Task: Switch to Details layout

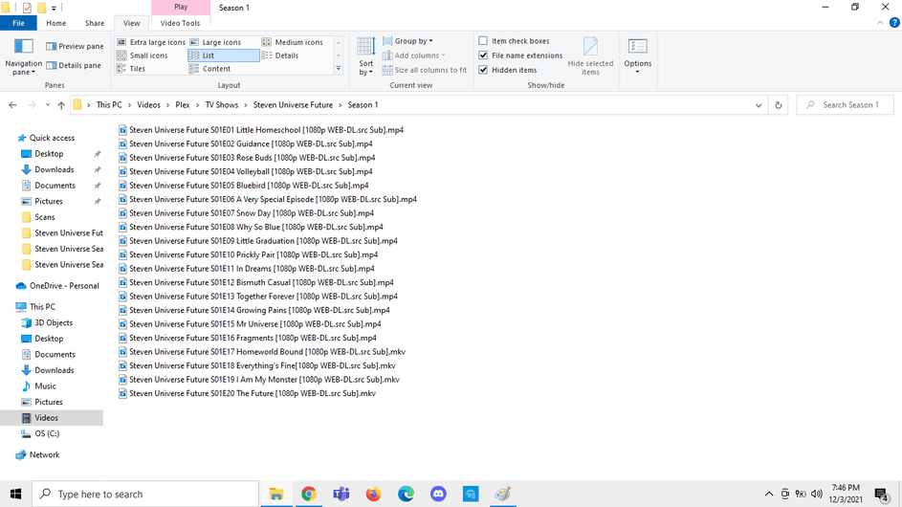Action: pyautogui.click(x=280, y=55)
